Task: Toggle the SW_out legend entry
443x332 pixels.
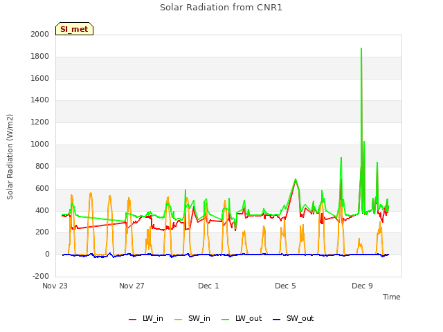Action: [293, 319]
